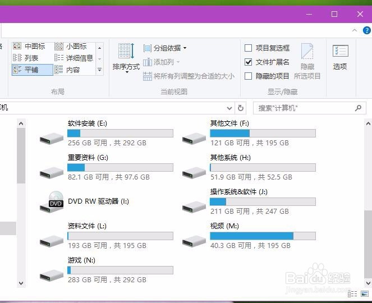
Task: Switch to 详细信息 details layout
Action: (x=74, y=58)
